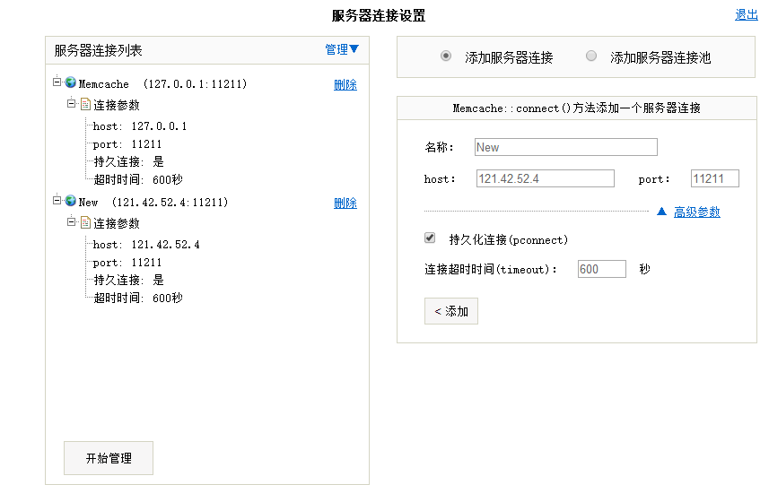Collapse 连接参数 under Memcache server
769x502 pixels.
click(x=72, y=104)
